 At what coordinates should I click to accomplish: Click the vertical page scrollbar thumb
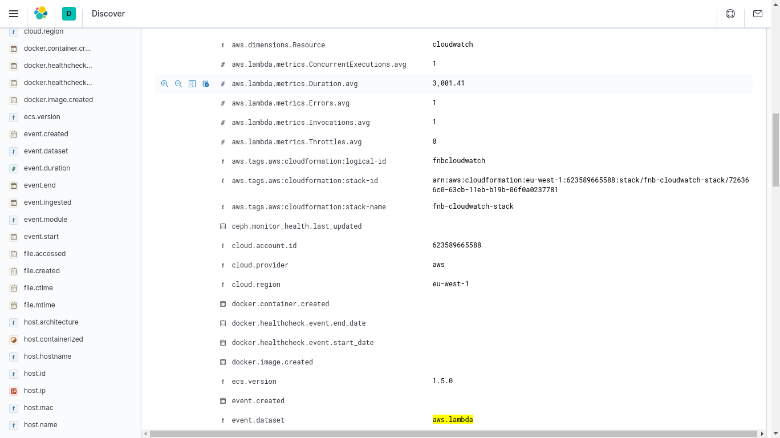click(775, 149)
